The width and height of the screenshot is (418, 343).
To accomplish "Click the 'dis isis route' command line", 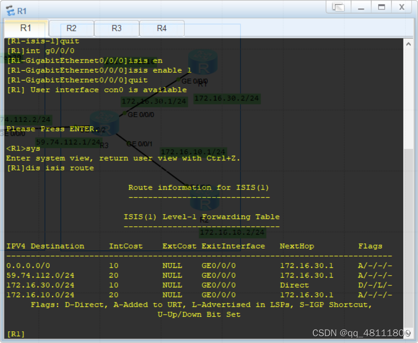I will [x=50, y=168].
